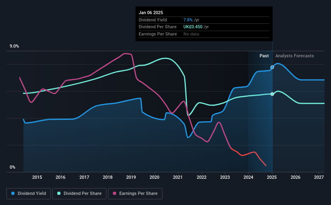Click the 'Past' label on chart
The width and height of the screenshot is (331, 205).
(x=264, y=56)
